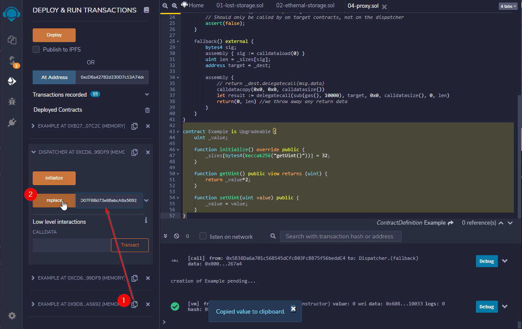This screenshot has width=522, height=329.
Task: Switch to the Home tab
Action: (193, 6)
